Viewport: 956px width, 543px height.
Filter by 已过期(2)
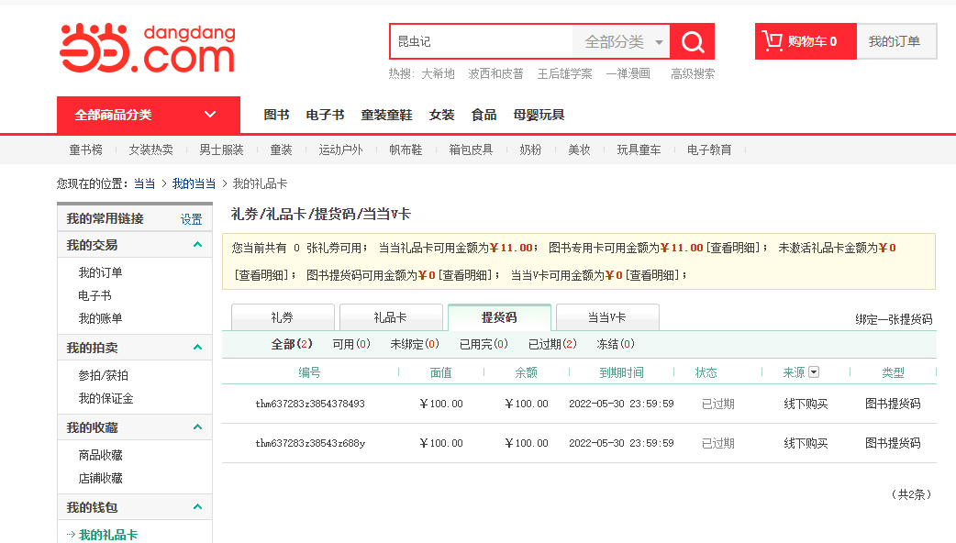pyautogui.click(x=552, y=344)
